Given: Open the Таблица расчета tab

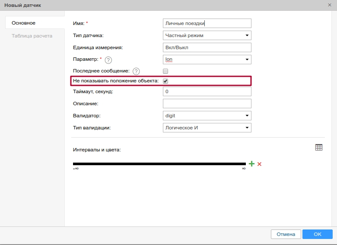Looking at the screenshot, I should (x=32, y=36).
